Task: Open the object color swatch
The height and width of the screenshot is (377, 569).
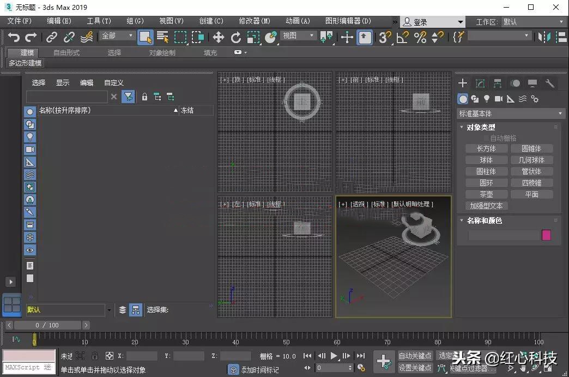Action: pyautogui.click(x=546, y=235)
